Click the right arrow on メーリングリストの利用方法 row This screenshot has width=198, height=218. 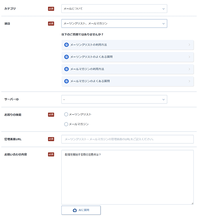coord(189,45)
